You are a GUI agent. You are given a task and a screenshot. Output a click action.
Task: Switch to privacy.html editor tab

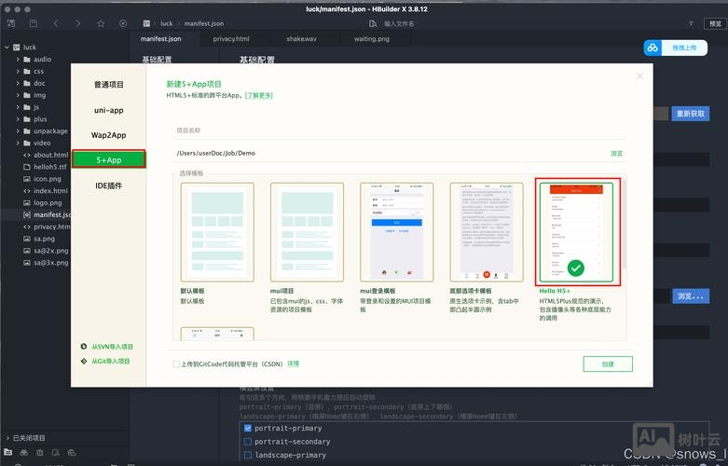231,39
